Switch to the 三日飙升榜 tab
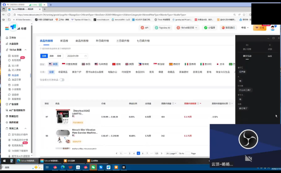The height and width of the screenshot is (173, 281). click(x=123, y=41)
